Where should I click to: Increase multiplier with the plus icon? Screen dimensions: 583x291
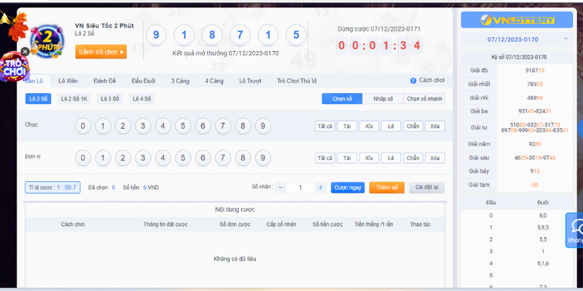(320, 187)
